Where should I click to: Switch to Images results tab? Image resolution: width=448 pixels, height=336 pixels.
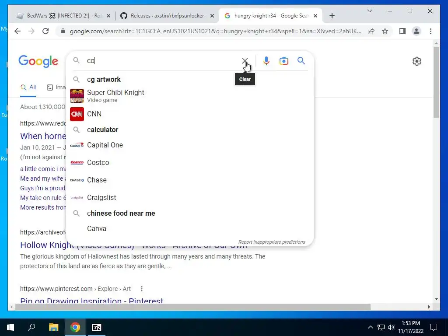tap(56, 87)
